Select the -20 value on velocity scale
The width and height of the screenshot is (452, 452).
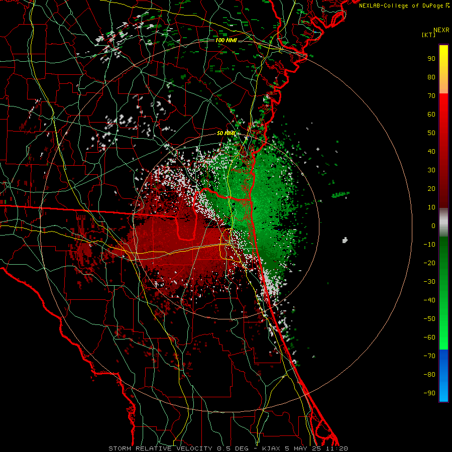(429, 263)
